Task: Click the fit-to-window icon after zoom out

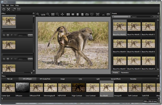Action: pos(53,14)
